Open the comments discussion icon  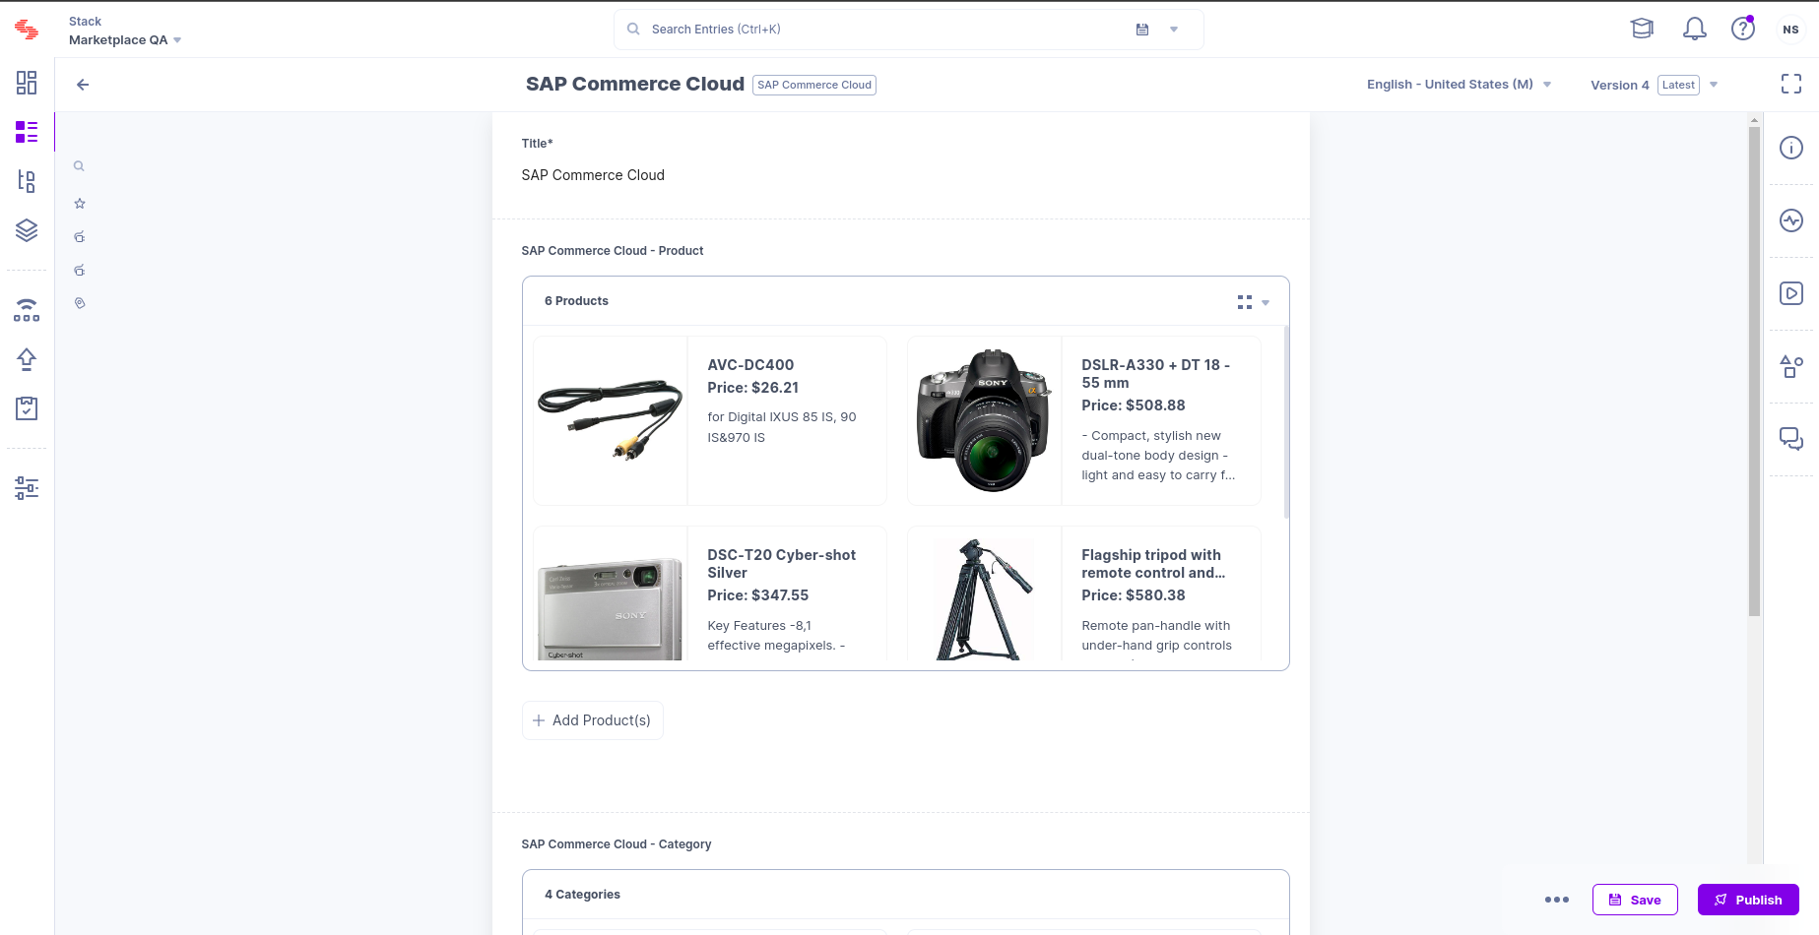[1791, 439]
